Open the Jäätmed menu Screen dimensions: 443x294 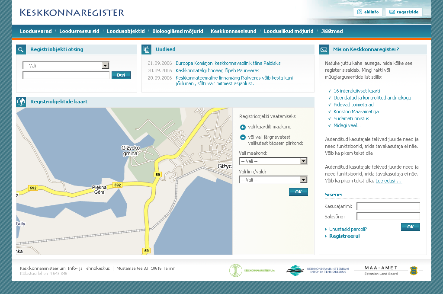332,31
